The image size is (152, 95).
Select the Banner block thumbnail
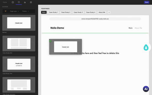(19, 23)
